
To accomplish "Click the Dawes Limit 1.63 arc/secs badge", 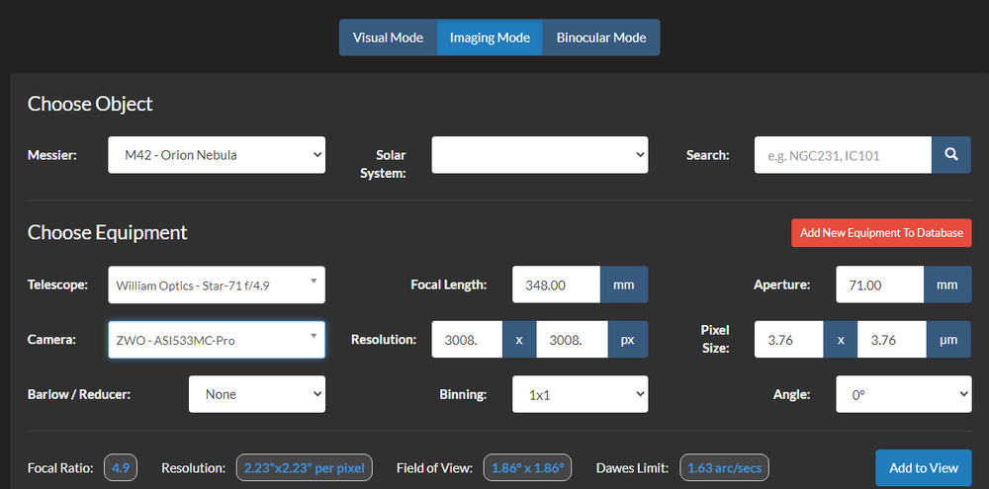I will coord(724,468).
